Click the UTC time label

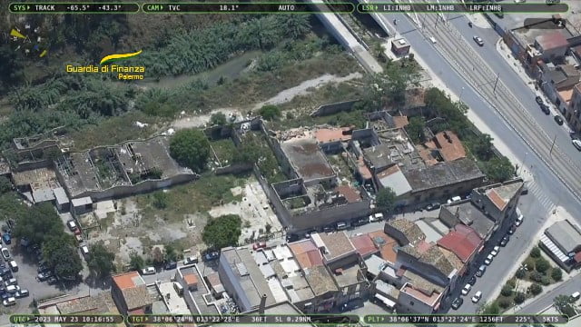pyautogui.click(x=23, y=319)
